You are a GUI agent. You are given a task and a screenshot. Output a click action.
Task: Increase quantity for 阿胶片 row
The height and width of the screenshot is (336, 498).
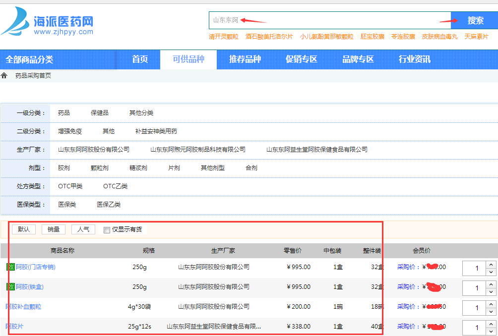click(x=491, y=324)
